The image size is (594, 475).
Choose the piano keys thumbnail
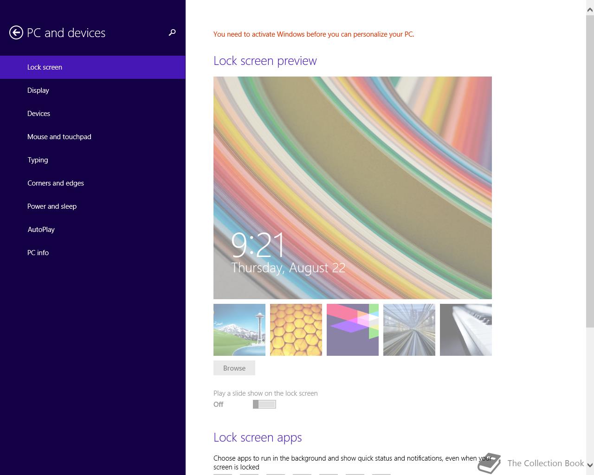[466, 330]
